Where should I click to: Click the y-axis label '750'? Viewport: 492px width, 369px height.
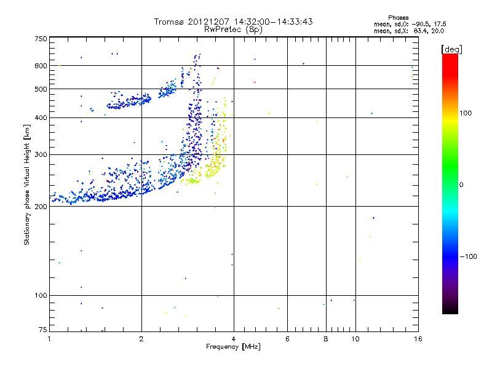pyautogui.click(x=41, y=39)
